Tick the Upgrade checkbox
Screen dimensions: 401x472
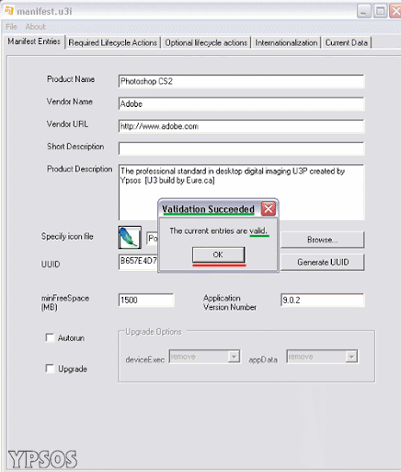(x=50, y=369)
